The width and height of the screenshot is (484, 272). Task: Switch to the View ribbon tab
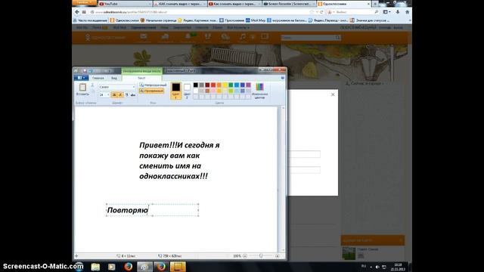(x=114, y=78)
